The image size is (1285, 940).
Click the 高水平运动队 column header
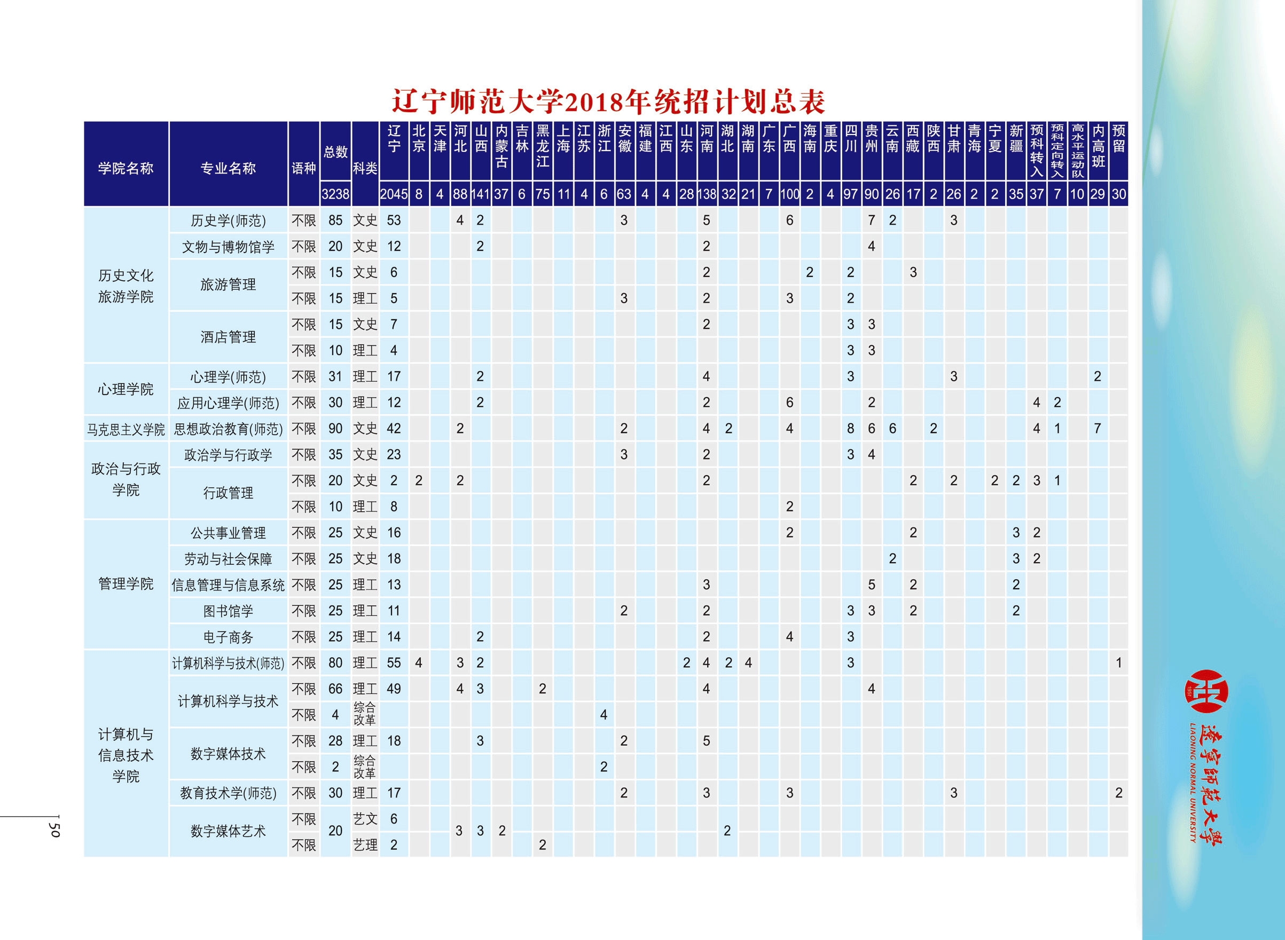click(x=1078, y=151)
